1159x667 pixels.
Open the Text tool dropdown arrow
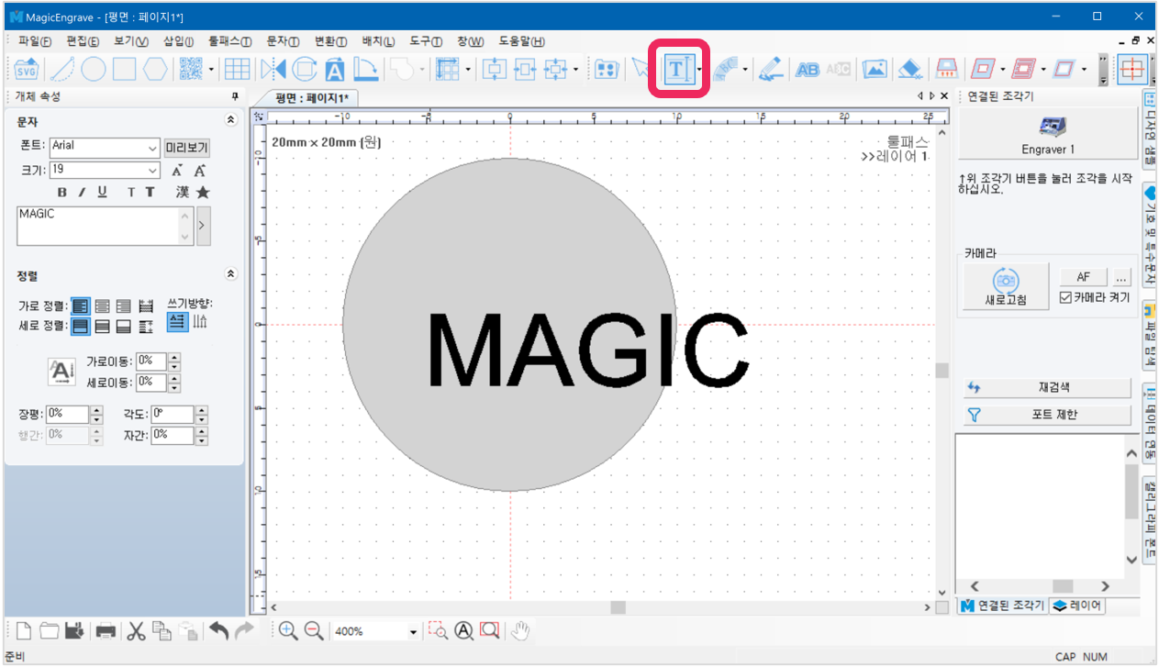point(698,69)
